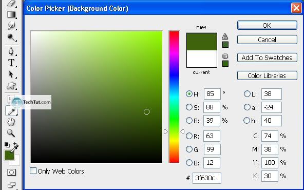Viewport: 304px width, 190px height.
Task: Click Add To Swatches button
Action: point(267,58)
